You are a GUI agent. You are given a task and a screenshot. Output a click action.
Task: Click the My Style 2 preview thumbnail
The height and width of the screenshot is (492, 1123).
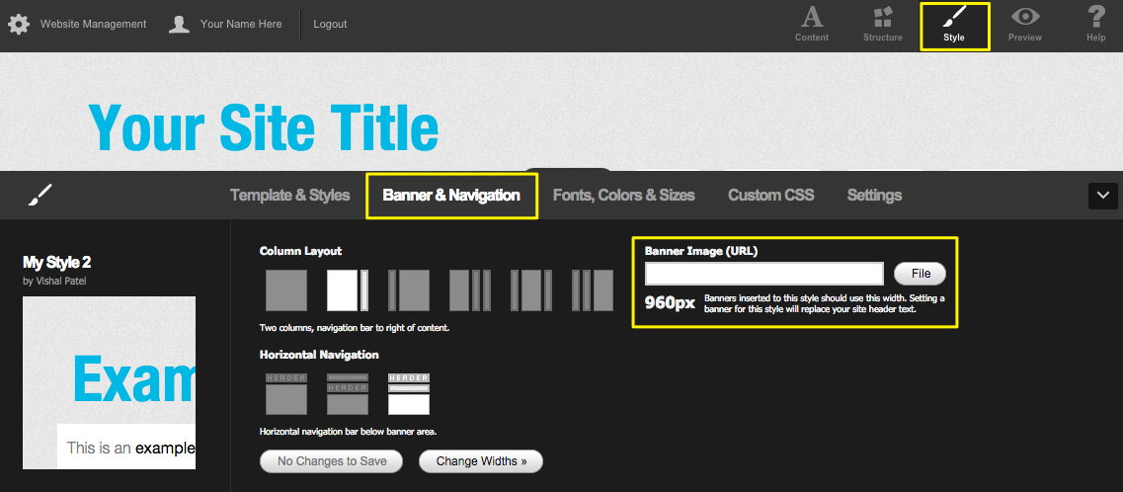pos(109,382)
